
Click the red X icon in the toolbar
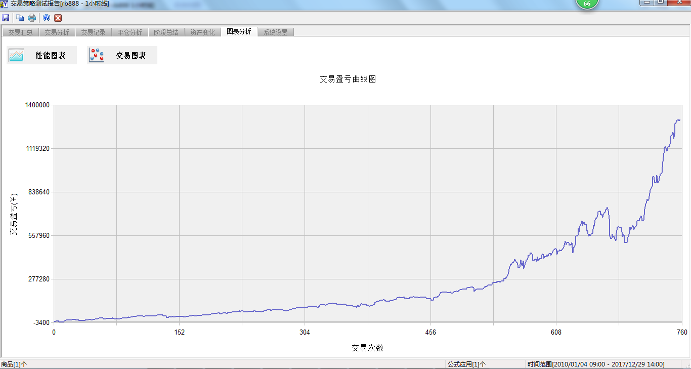(58, 18)
